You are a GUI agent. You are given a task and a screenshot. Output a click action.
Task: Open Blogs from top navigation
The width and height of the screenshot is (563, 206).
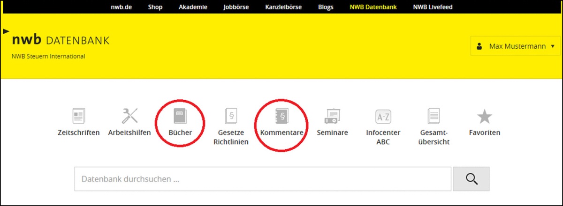point(326,7)
